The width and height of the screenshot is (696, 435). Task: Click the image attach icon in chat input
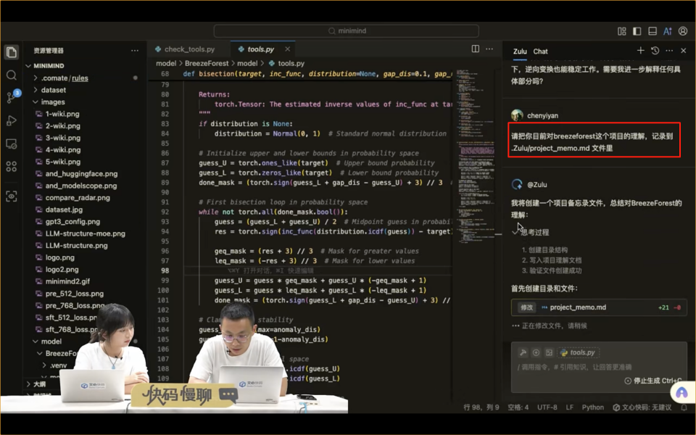point(549,352)
